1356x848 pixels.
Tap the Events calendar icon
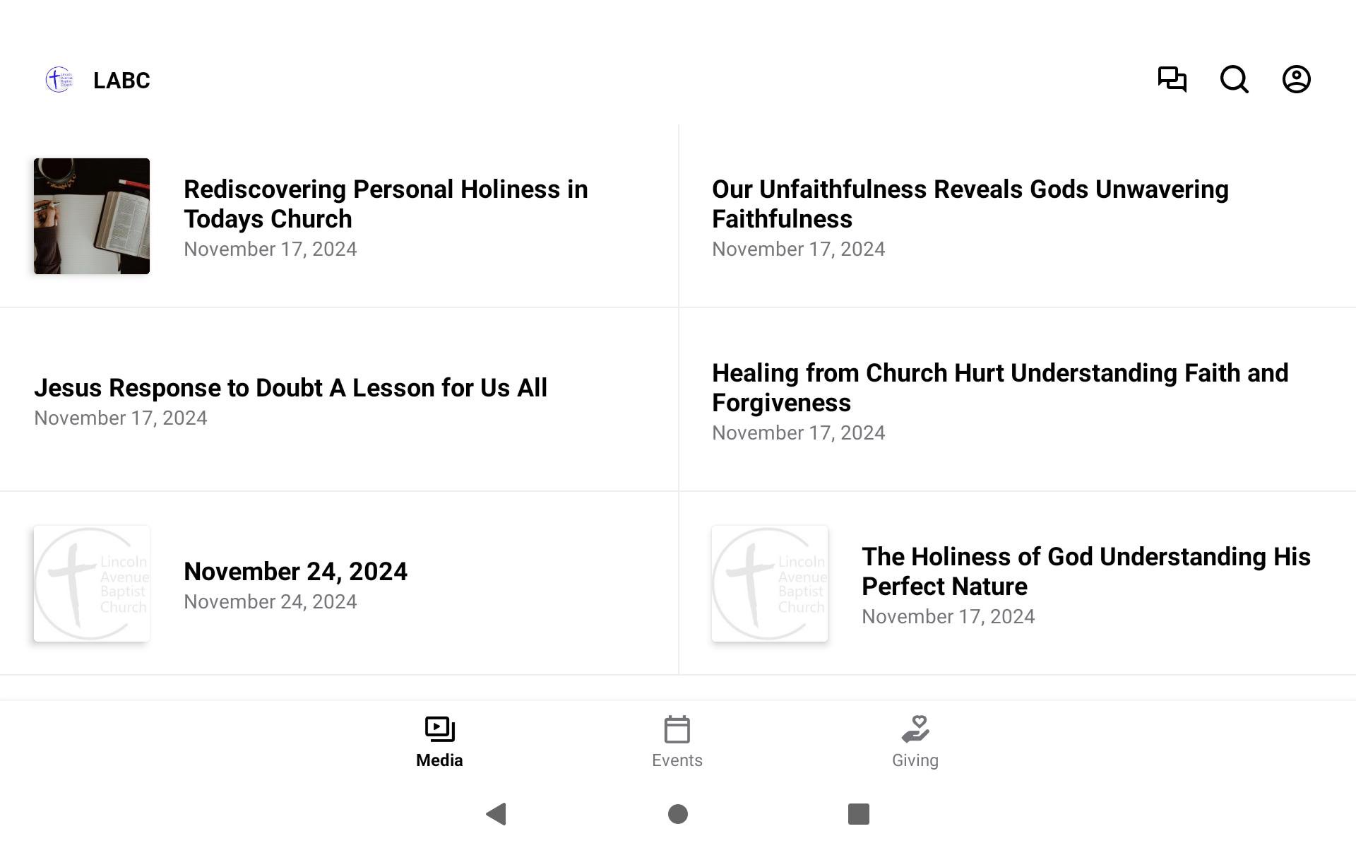[x=677, y=729]
